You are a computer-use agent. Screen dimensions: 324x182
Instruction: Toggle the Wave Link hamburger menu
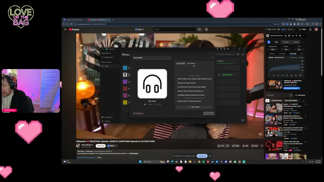click(x=103, y=49)
